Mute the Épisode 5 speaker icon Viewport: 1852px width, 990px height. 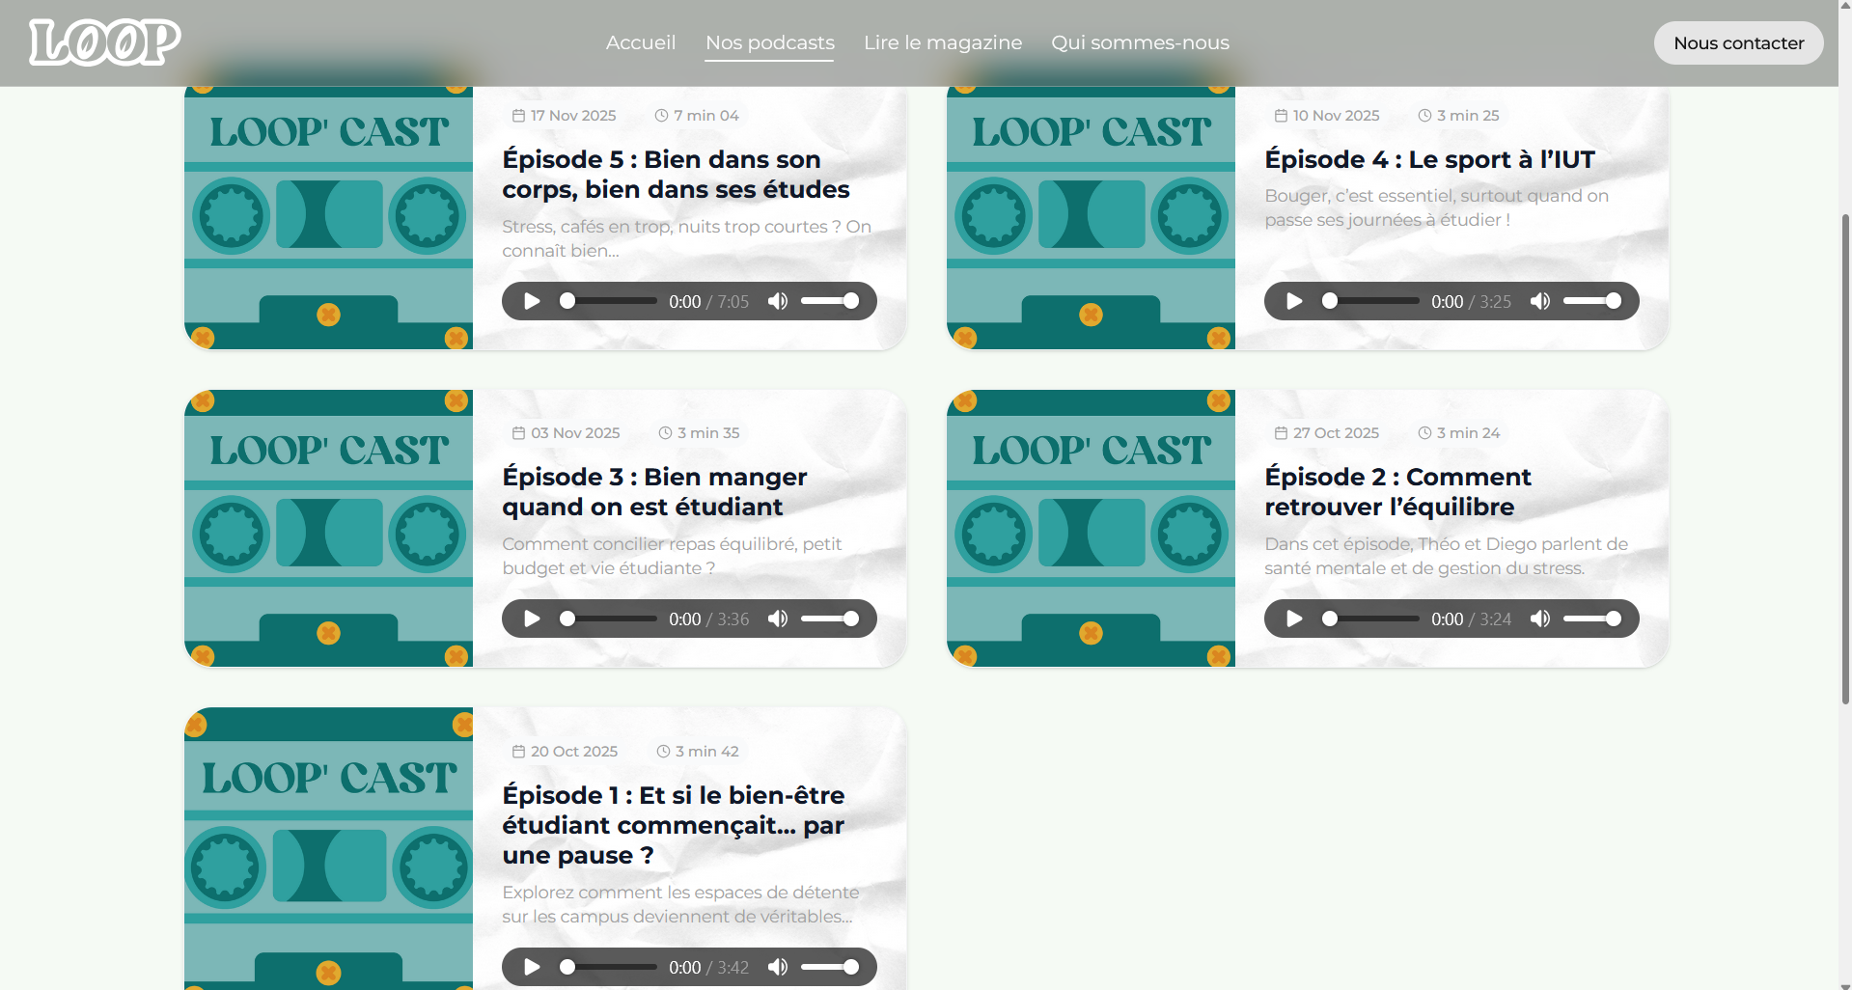(778, 301)
